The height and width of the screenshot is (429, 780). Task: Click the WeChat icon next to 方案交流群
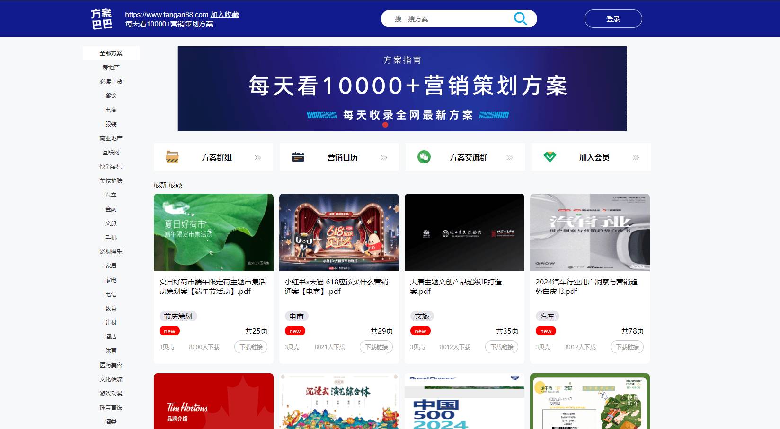423,156
